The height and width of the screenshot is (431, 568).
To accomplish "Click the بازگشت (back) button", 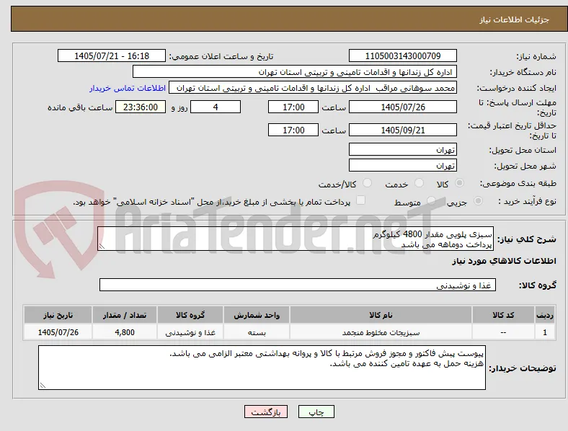I will pos(266,412).
